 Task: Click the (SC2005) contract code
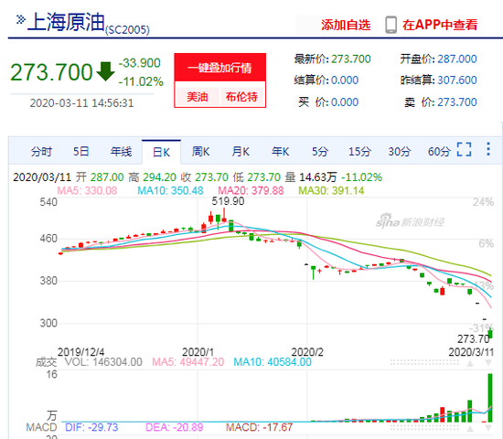pos(127,30)
